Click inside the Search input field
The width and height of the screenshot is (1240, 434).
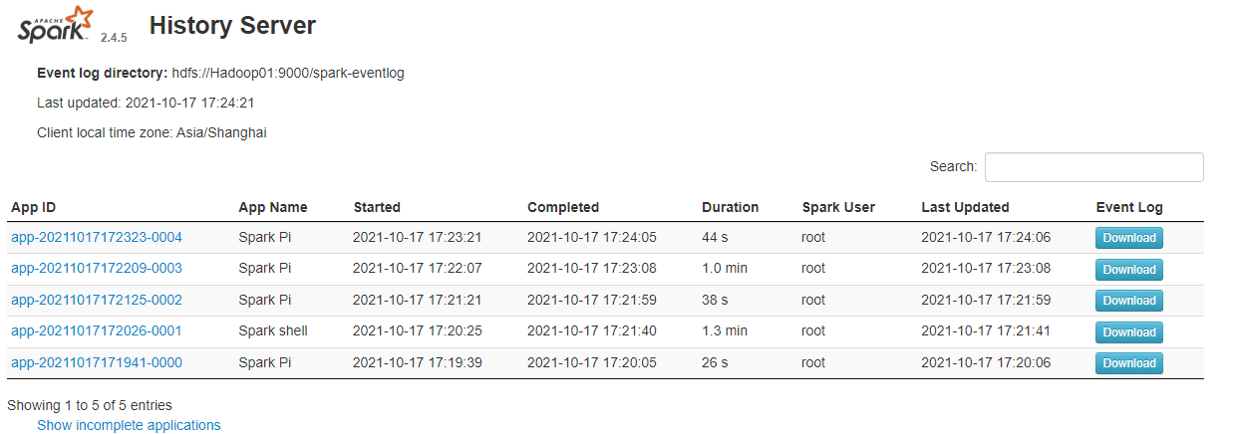click(1093, 167)
